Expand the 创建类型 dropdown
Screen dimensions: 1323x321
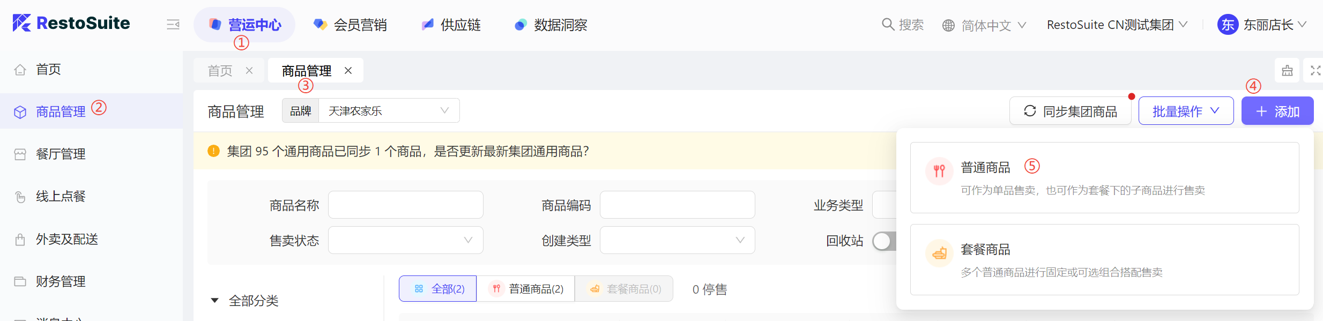click(x=678, y=240)
